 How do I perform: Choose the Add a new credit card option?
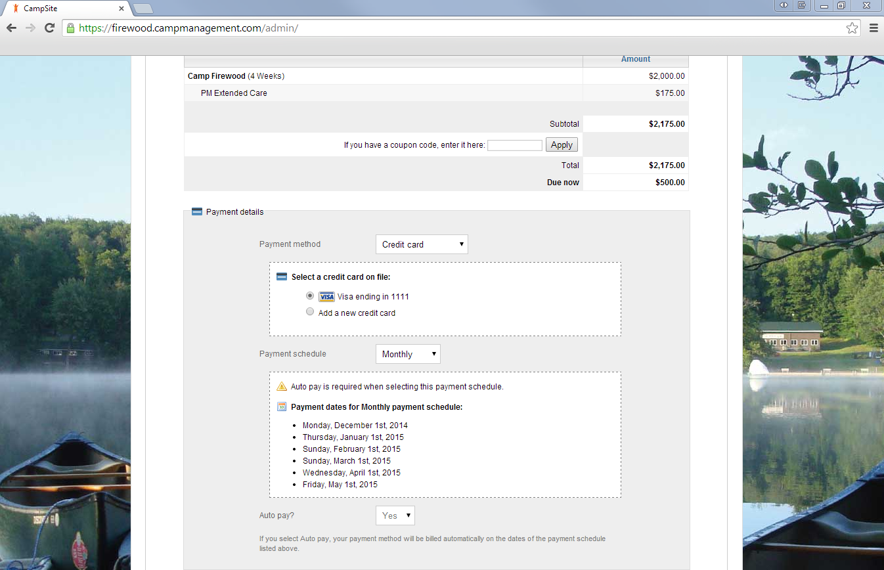310,312
